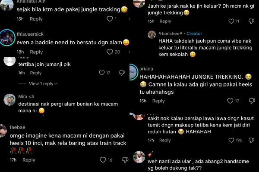Like faebae's heels comment

[x=103, y=160]
